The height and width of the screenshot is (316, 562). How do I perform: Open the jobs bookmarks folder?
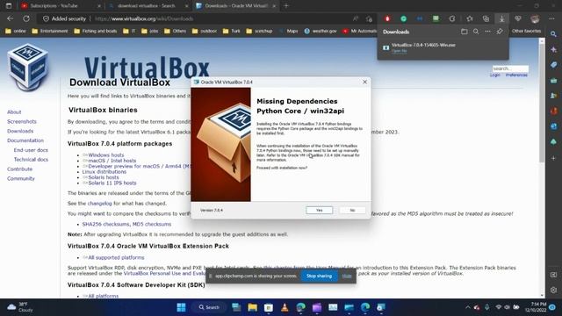[x=150, y=32]
